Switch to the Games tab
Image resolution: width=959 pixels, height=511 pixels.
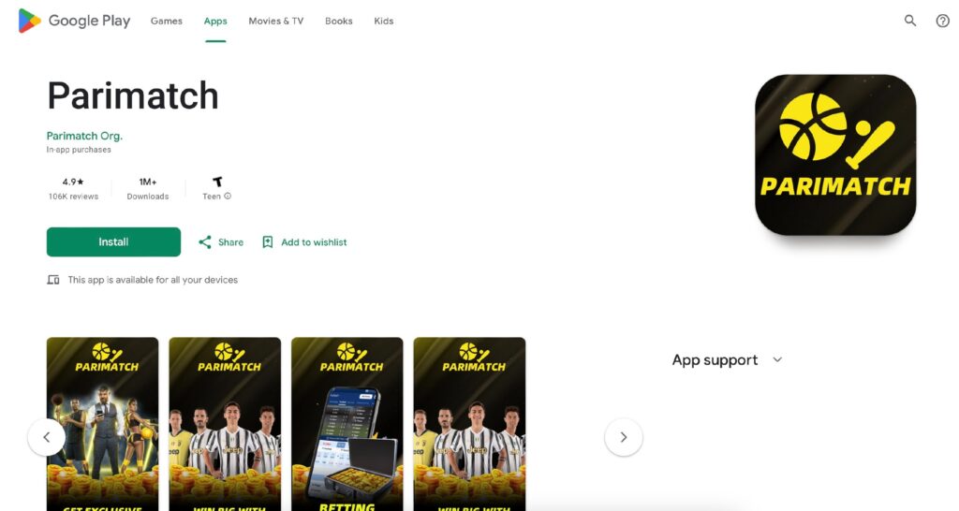pos(167,21)
